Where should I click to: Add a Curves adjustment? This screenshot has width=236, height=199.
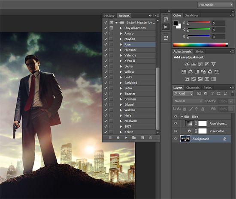(x=200, y=64)
